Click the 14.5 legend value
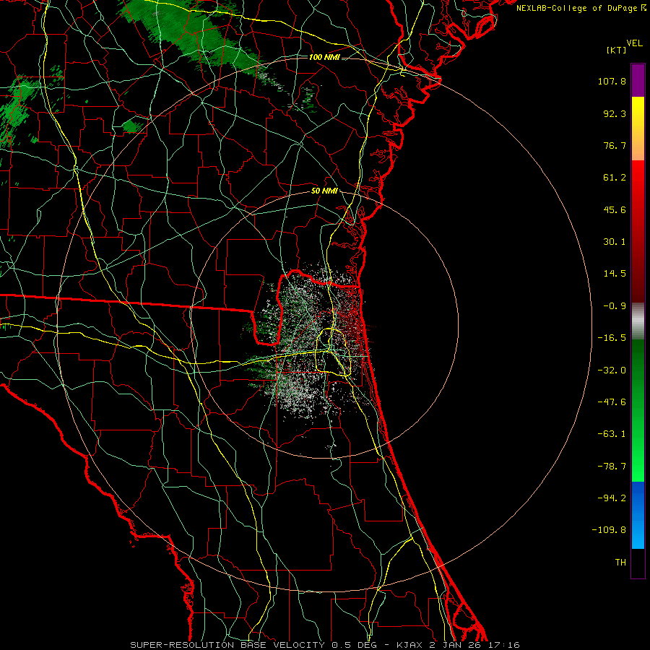 coord(615,274)
